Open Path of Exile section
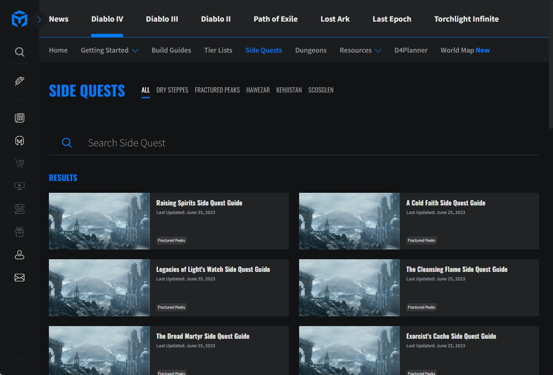The width and height of the screenshot is (553, 375). coord(275,19)
